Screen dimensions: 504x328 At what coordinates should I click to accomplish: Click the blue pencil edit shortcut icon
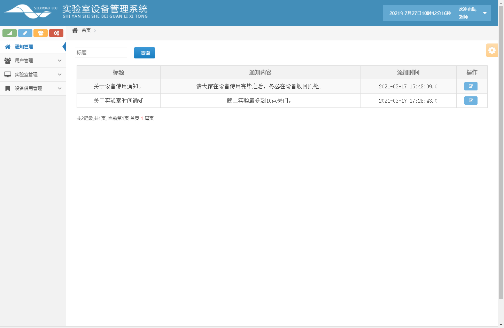(25, 33)
